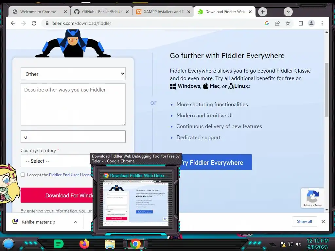
Task: Click the 'Go further with Fiddler Everywhere' heading
Action: [x=227, y=56]
